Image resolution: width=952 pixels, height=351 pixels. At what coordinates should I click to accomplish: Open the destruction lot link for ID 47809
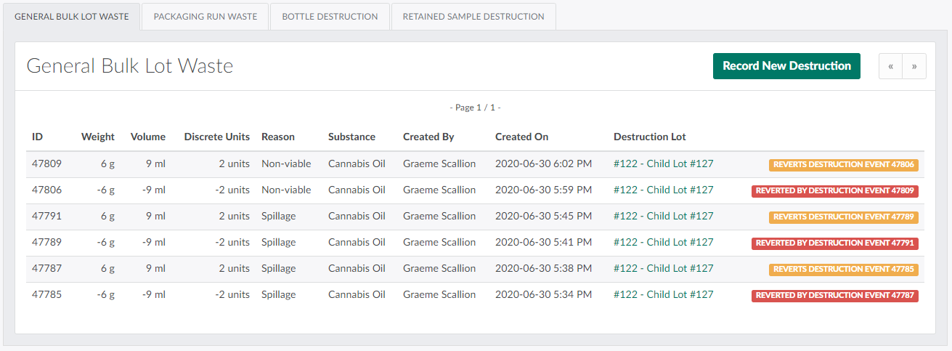(x=663, y=164)
